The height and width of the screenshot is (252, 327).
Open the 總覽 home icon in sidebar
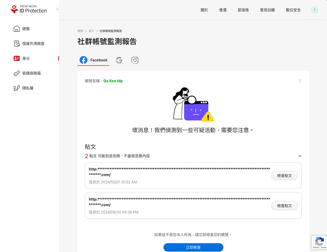[17, 29]
